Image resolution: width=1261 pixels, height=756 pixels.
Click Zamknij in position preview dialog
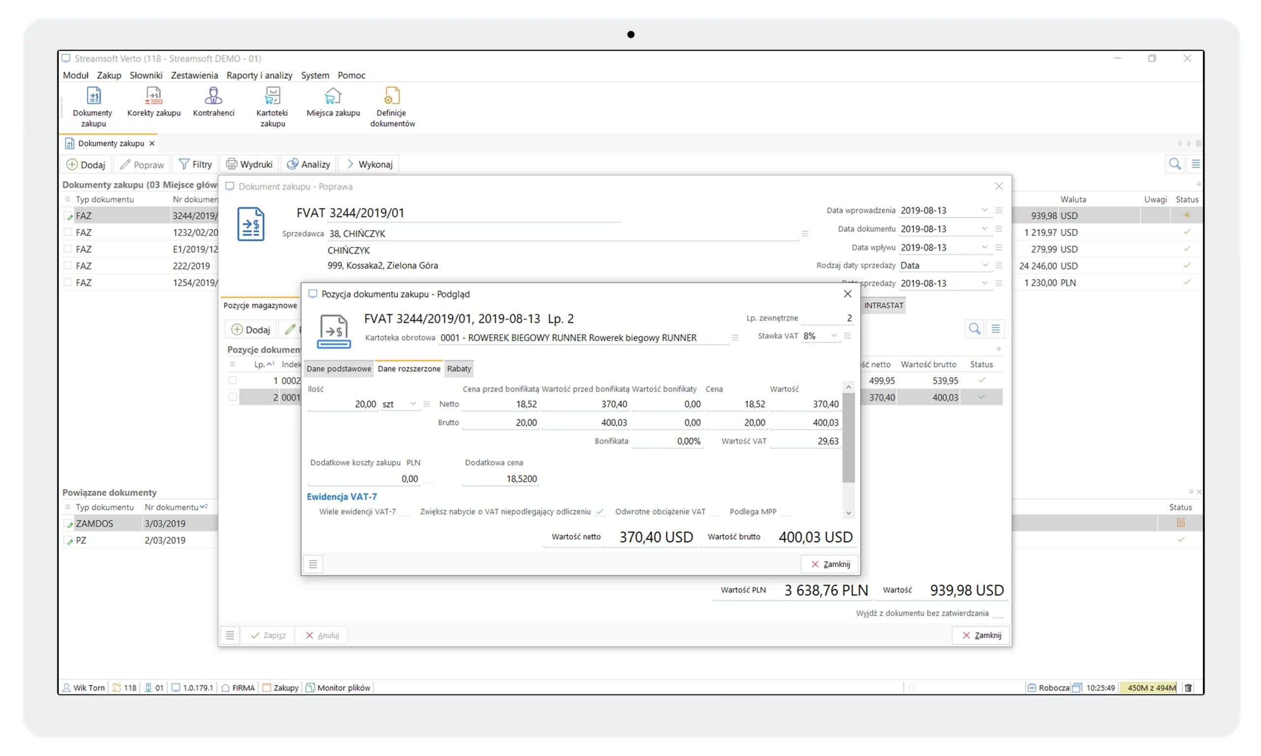pyautogui.click(x=830, y=564)
